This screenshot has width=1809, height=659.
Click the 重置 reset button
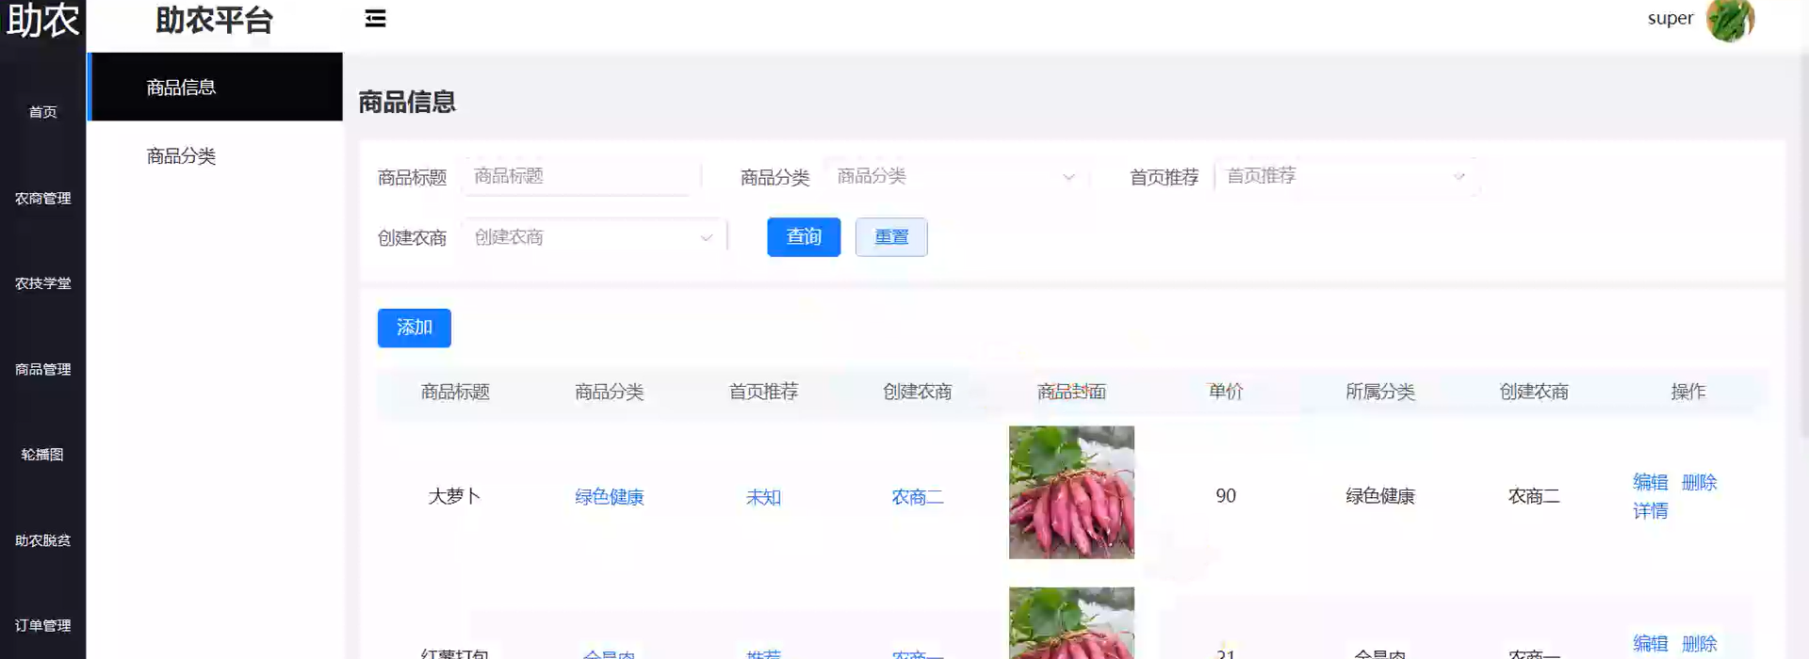[890, 237]
